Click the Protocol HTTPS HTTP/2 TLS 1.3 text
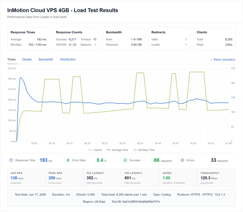 tap(201, 194)
